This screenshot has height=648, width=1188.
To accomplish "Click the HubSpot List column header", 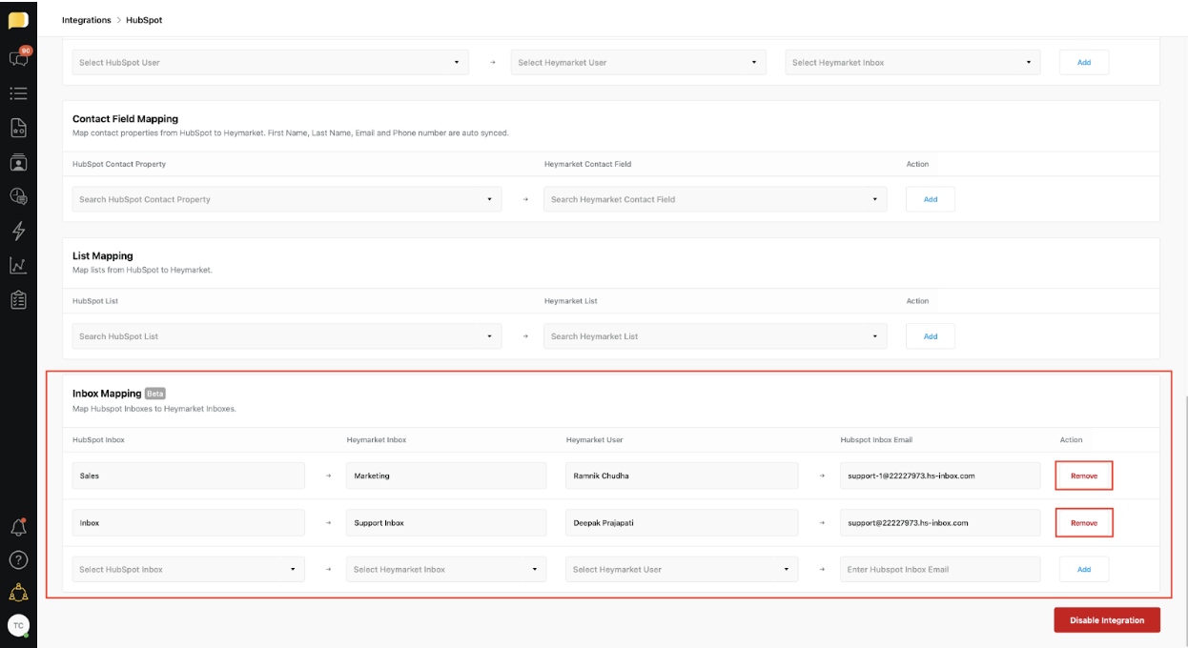I will tap(95, 301).
